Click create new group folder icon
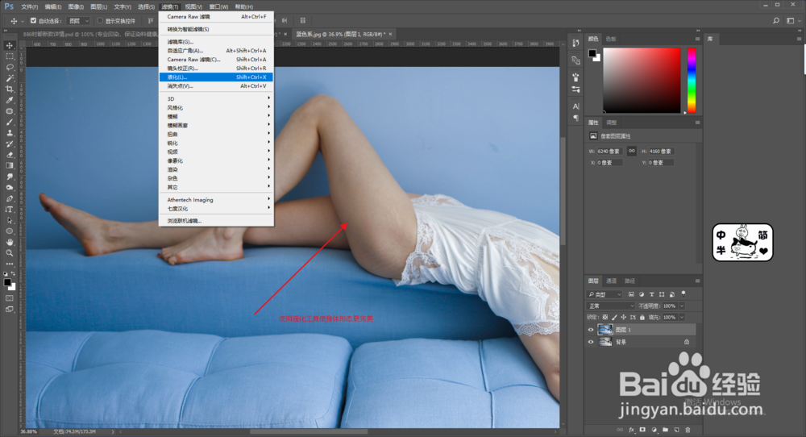The image size is (806, 437). point(665,430)
